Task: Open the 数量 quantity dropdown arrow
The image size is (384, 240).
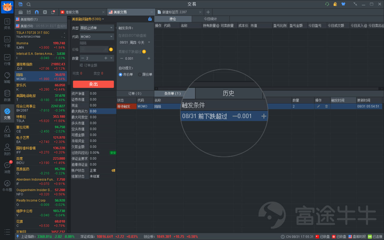Action: [112, 58]
